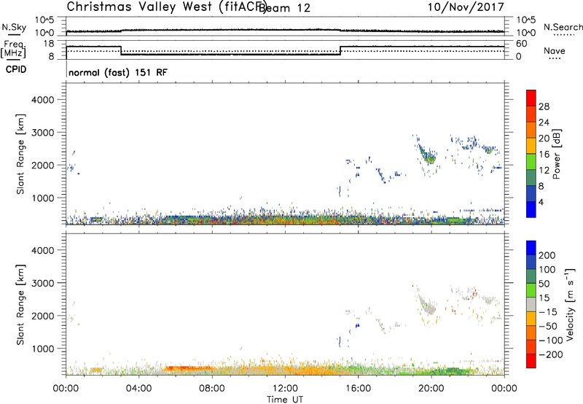Click the blue top segment of Velocity colorbar
This screenshot has width=583, height=404.
tap(531, 248)
